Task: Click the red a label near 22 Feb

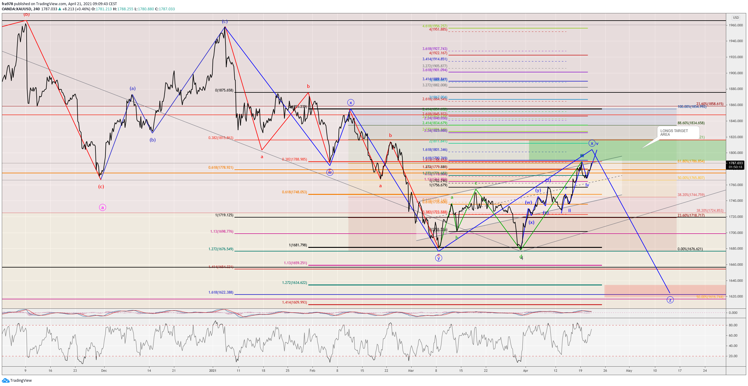Action: tap(380, 186)
